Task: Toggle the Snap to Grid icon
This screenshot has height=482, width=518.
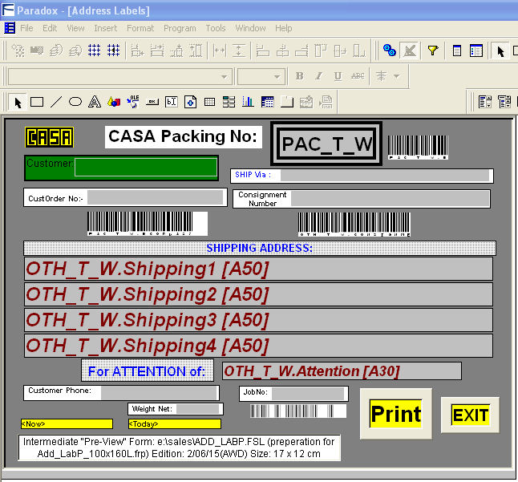Action: coord(113,51)
